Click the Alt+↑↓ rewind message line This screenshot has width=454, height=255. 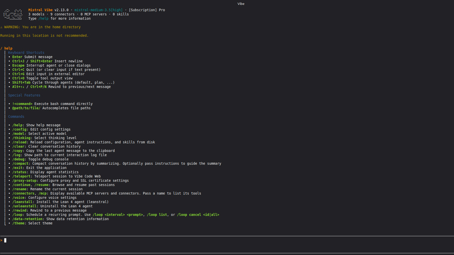(59, 87)
